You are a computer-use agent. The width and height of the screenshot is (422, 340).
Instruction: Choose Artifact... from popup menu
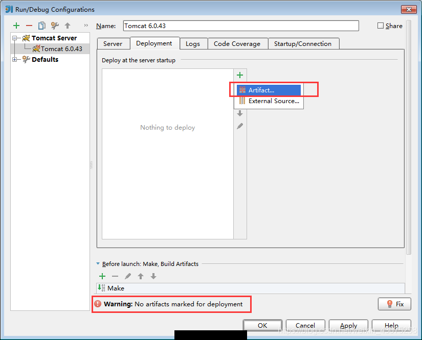pos(269,90)
